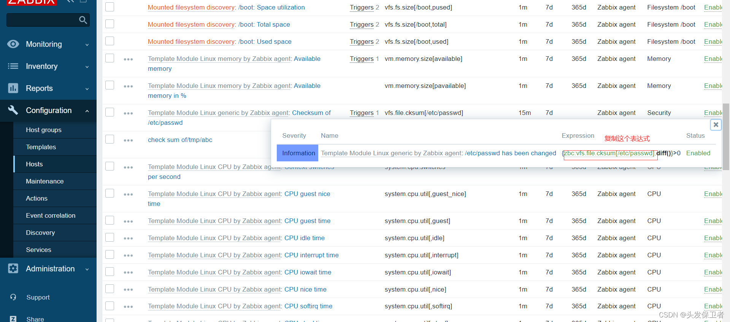Click Enabled status for CPU guest time
730x322 pixels.
[713, 221]
